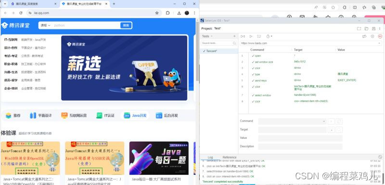
Task: Run all tests in Selenium IDE
Action: coord(243,36)
